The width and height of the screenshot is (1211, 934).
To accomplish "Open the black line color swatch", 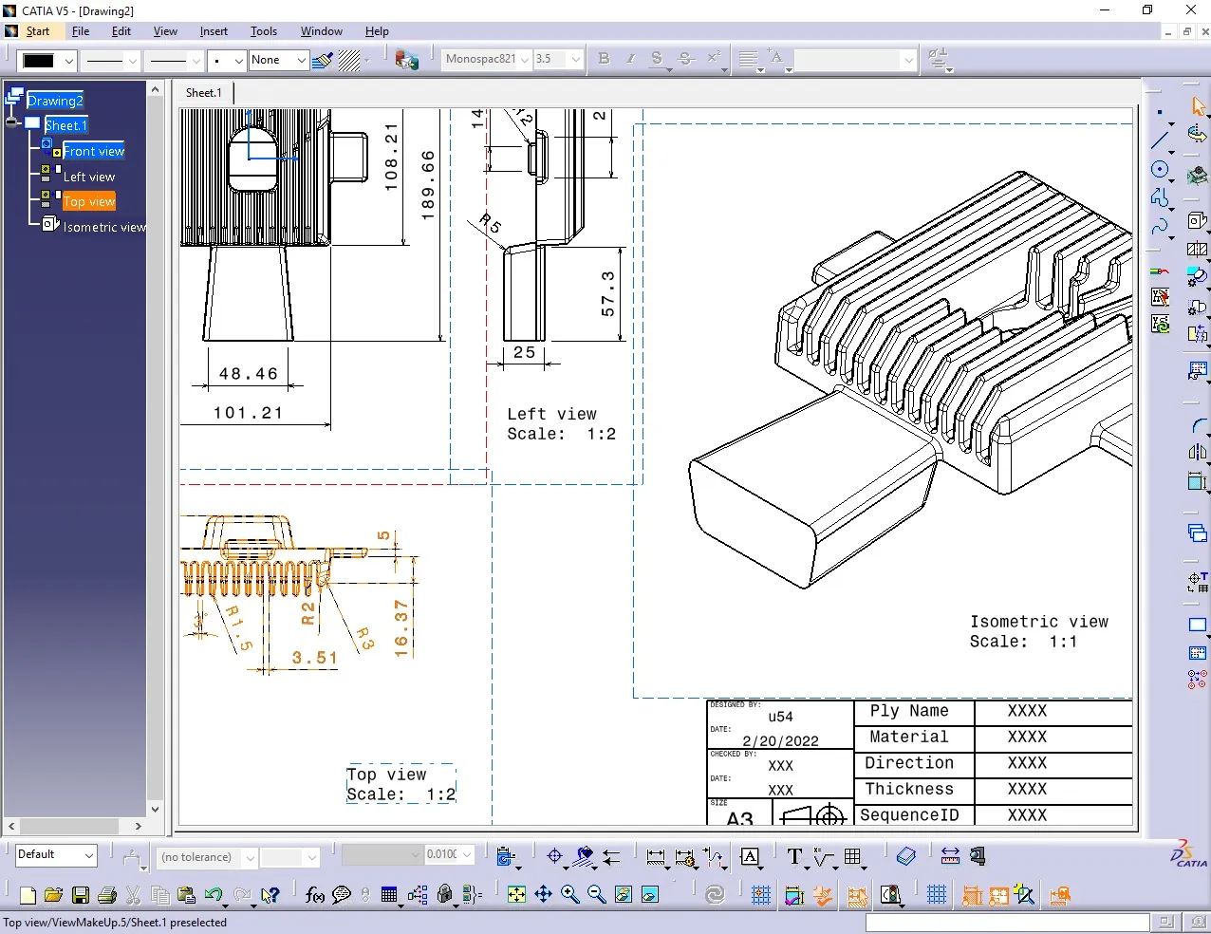I will pos(39,61).
